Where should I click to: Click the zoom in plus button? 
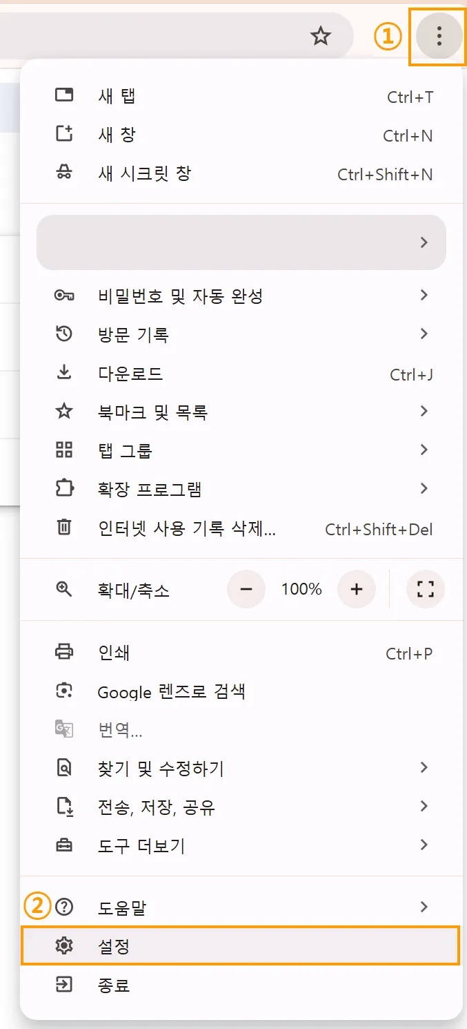356,589
